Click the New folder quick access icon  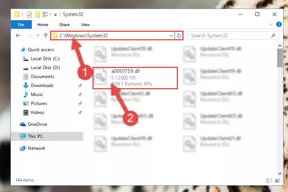point(37,14)
